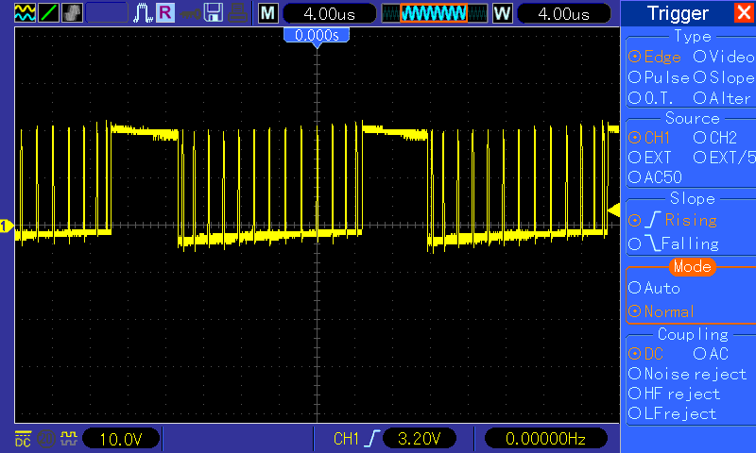Click the DC coupling icon at bottom left

[23, 439]
